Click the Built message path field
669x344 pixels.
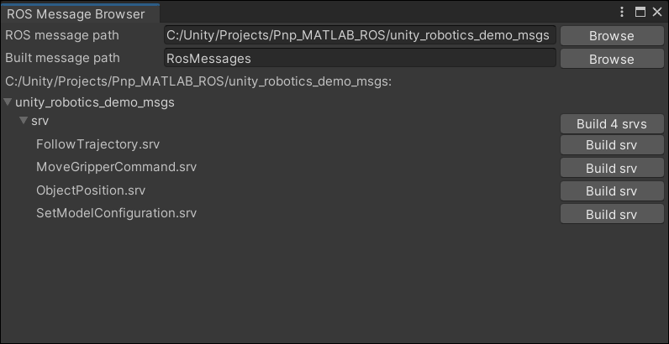(x=360, y=59)
